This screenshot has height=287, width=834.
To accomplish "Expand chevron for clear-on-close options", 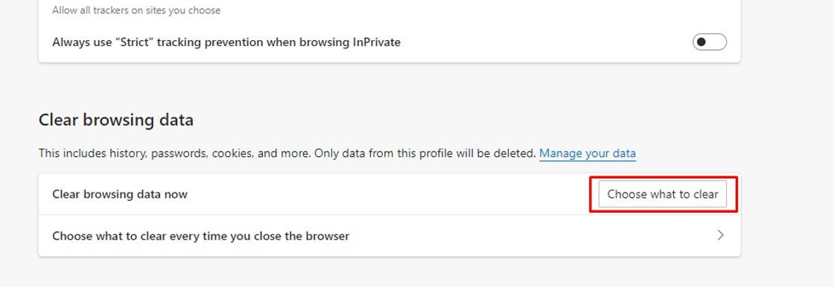I will (721, 236).
